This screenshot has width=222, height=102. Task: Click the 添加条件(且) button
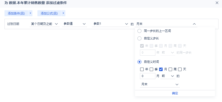coord(16,13)
